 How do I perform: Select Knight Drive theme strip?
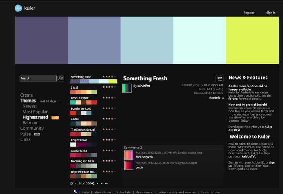pos(84,145)
